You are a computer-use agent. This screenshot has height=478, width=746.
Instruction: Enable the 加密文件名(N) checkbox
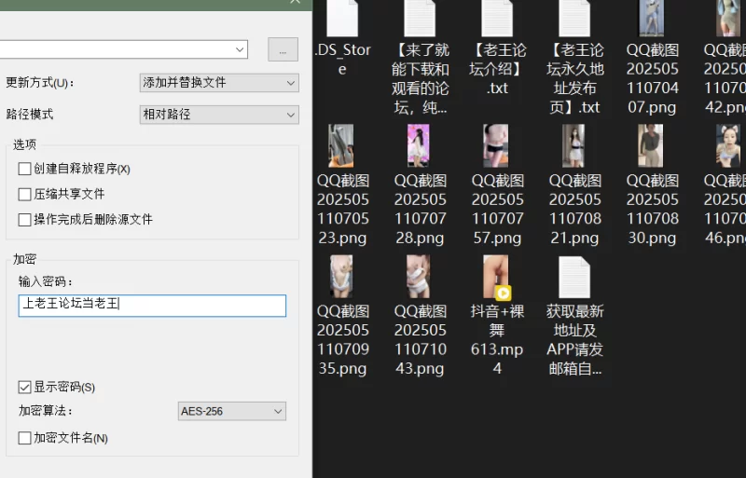pyautogui.click(x=24, y=438)
